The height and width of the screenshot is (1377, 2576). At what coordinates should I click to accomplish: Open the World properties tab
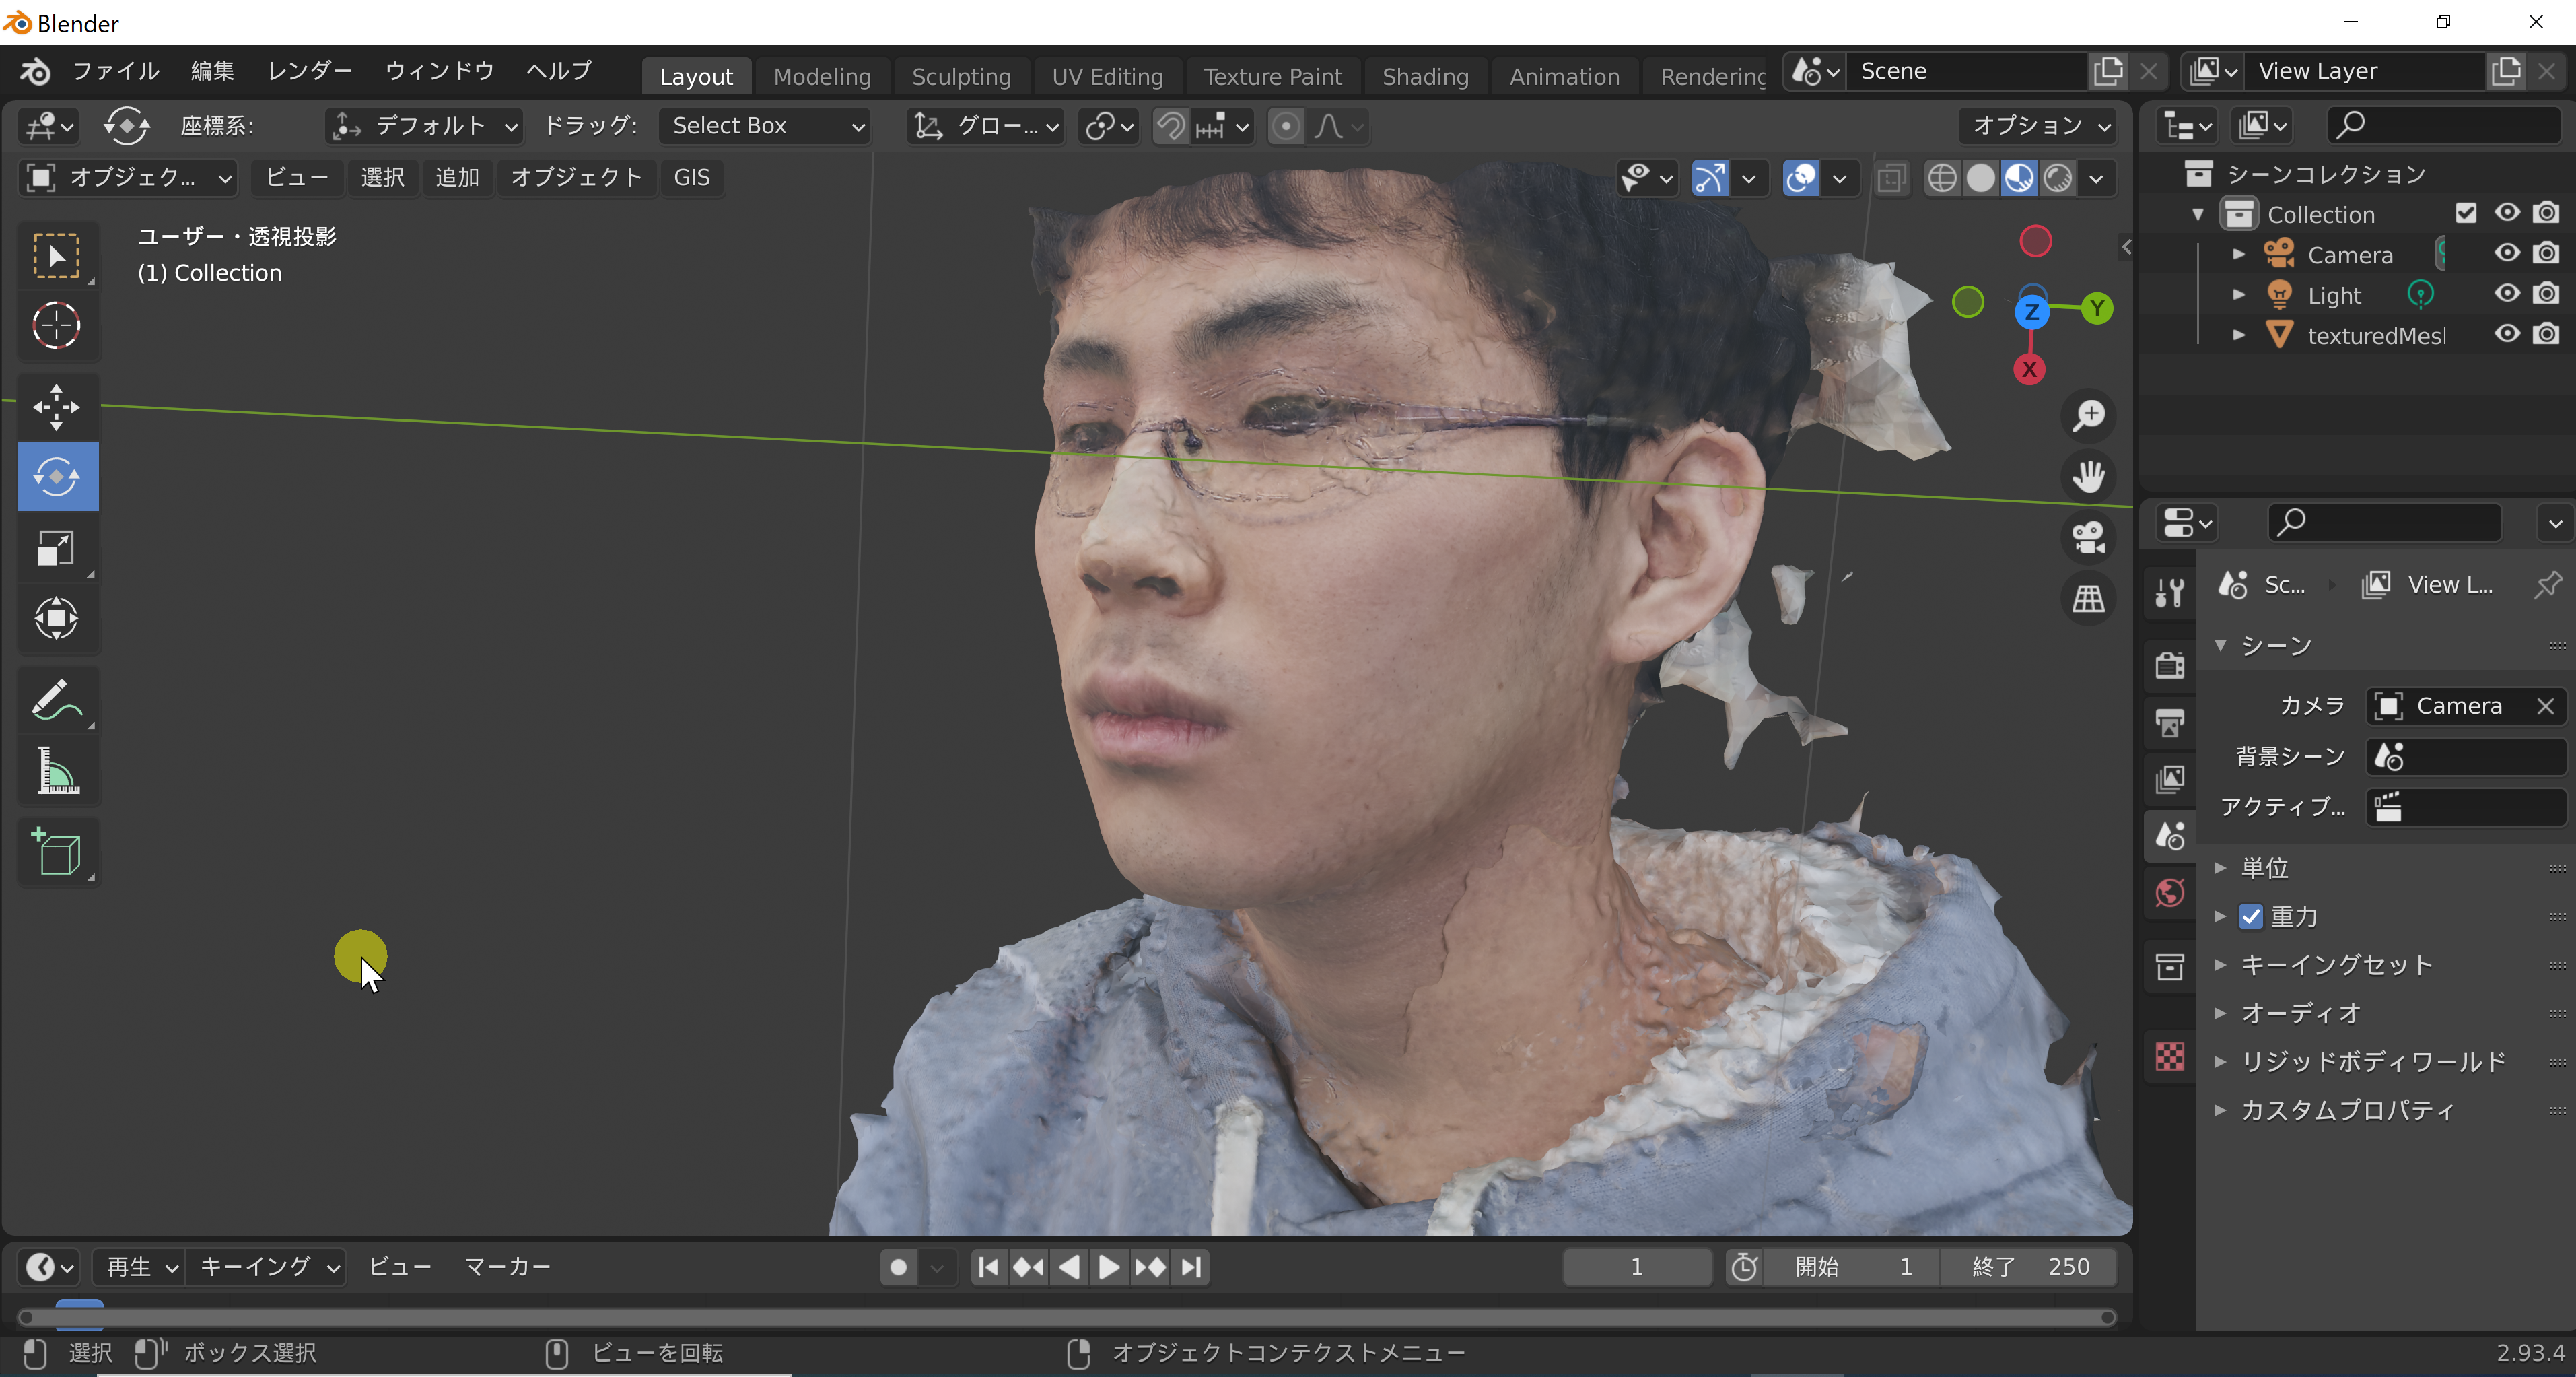[2169, 892]
